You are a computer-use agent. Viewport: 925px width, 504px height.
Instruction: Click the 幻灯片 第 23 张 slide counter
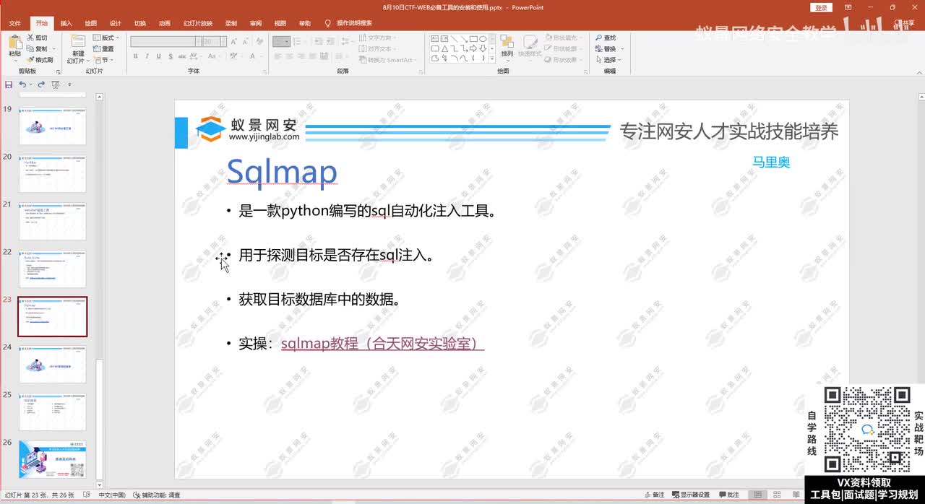pos(39,495)
